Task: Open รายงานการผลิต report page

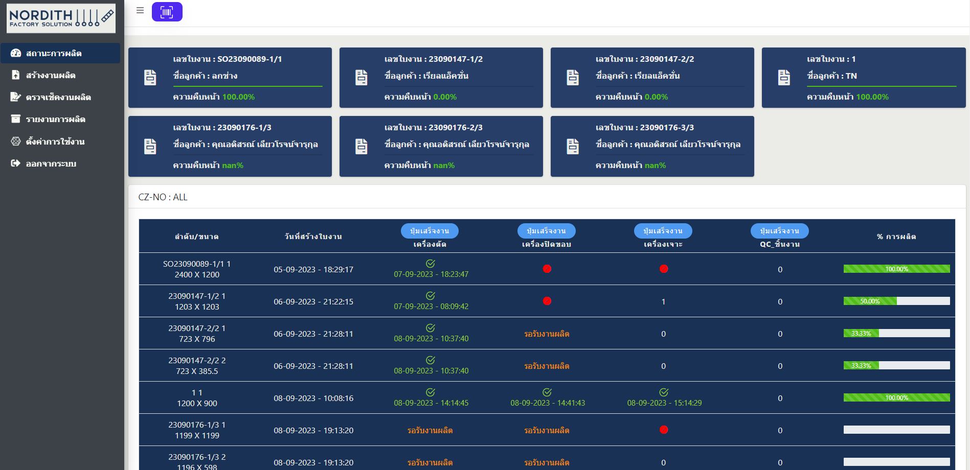Action: click(x=55, y=119)
